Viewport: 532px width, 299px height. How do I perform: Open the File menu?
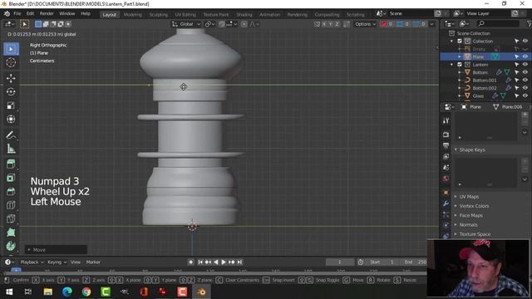tap(17, 13)
